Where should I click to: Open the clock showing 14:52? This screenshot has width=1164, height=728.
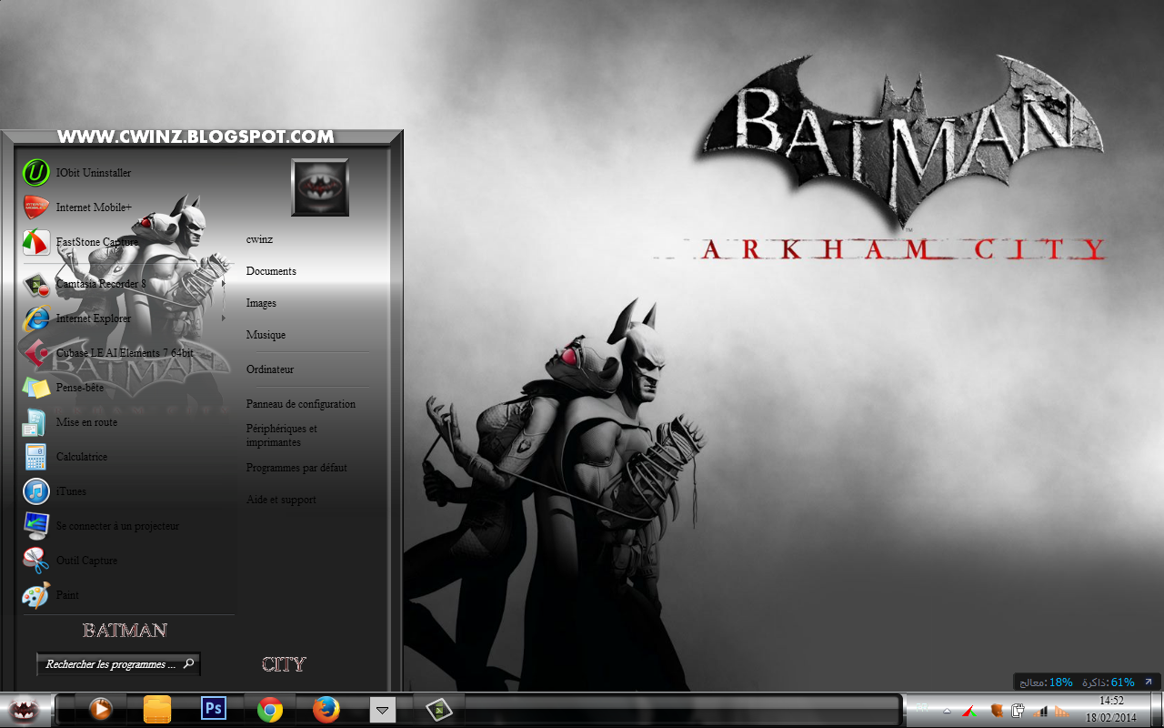pyautogui.click(x=1111, y=709)
